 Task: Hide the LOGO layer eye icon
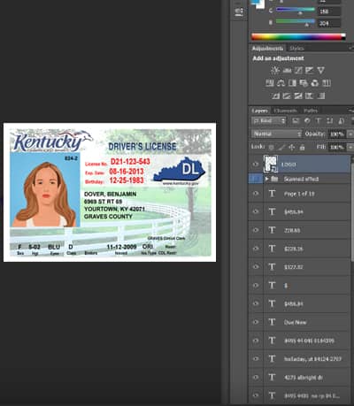tap(256, 165)
